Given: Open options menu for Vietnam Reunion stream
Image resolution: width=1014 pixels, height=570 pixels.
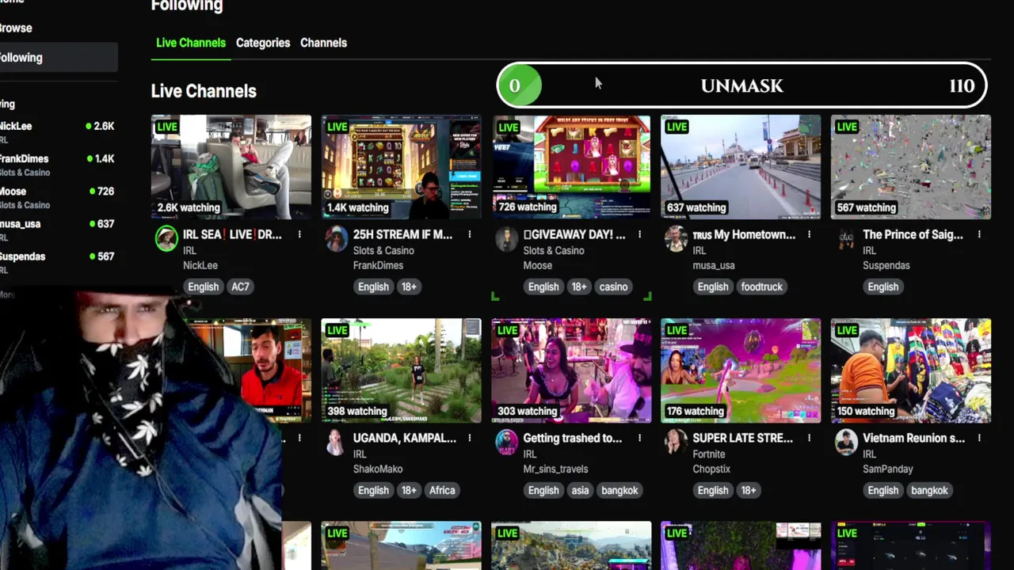Looking at the screenshot, I should click(979, 438).
